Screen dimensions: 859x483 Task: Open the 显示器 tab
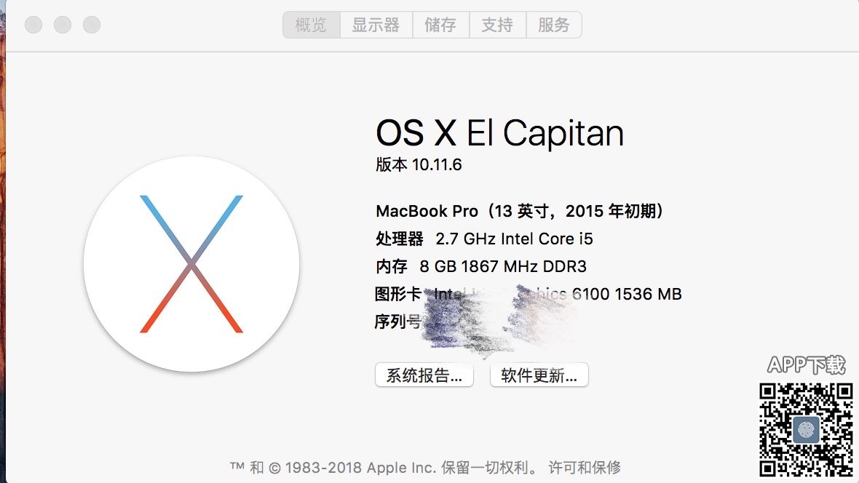point(376,25)
